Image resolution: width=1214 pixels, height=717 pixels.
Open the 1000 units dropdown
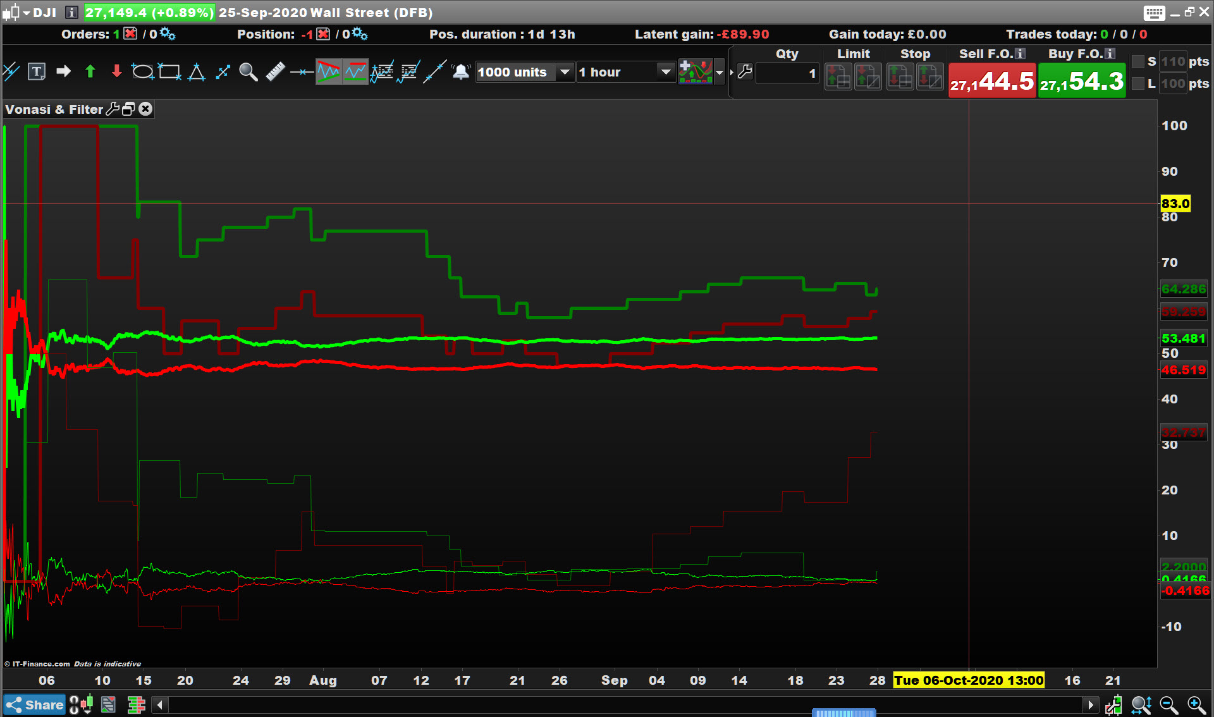[564, 72]
